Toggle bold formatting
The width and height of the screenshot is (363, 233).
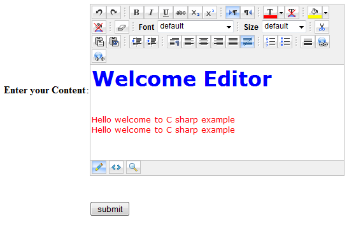136,13
